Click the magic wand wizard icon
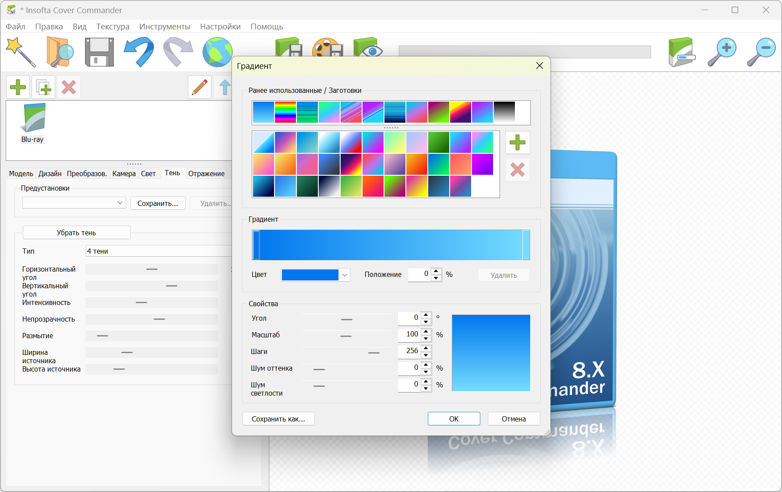Viewport: 782px width, 492px height. tap(20, 52)
